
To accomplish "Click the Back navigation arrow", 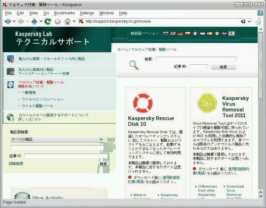I will (x=7, y=21).
